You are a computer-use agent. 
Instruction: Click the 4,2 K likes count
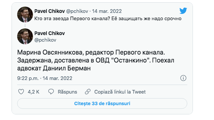pyautogui.click(x=34, y=92)
